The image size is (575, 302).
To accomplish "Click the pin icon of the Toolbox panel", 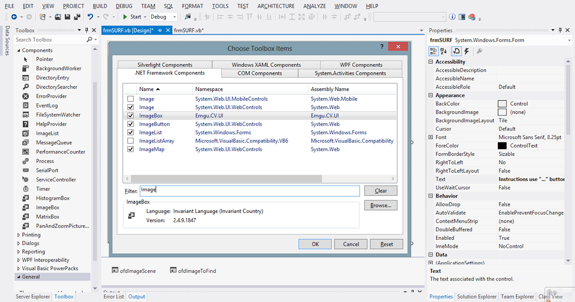I will [x=87, y=30].
